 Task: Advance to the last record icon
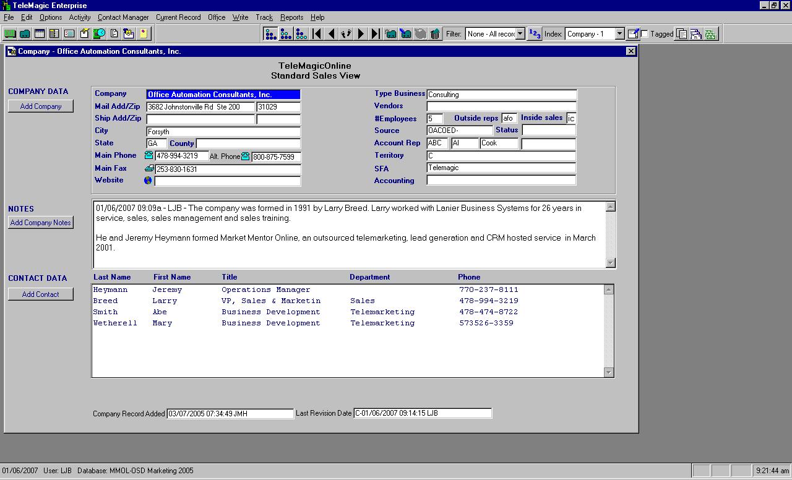click(376, 33)
